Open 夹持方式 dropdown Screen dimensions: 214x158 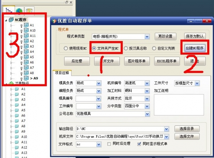147,99
